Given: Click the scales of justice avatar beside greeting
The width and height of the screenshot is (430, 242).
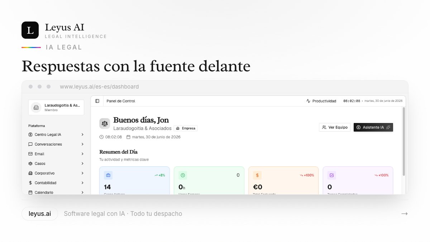Looking at the screenshot, I should pos(105,123).
